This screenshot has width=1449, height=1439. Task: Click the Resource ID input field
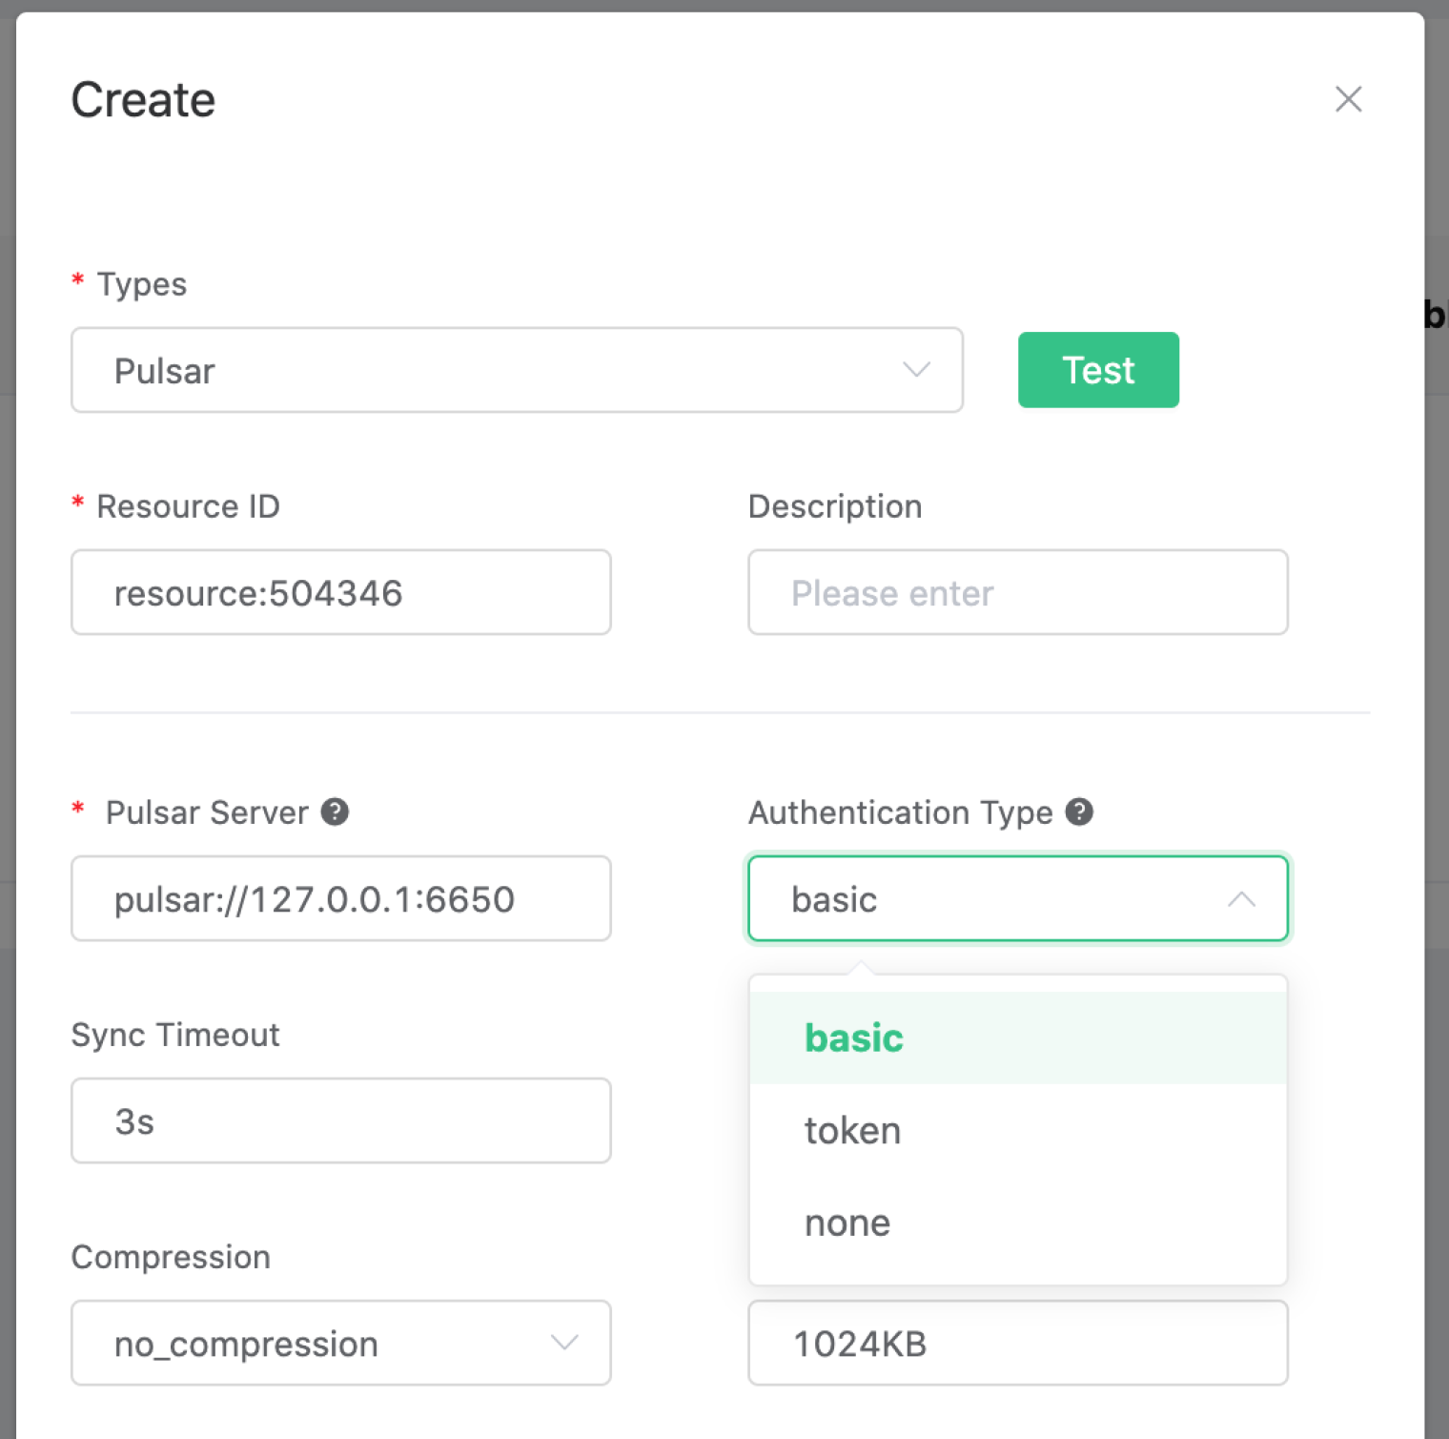click(341, 592)
